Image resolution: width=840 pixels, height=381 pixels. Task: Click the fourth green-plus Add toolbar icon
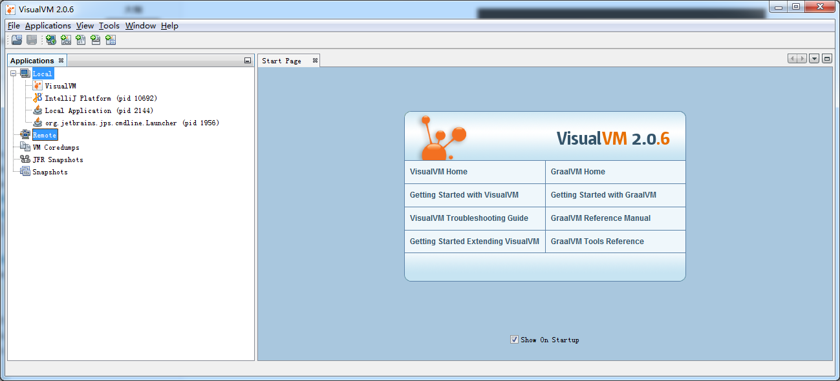(96, 40)
